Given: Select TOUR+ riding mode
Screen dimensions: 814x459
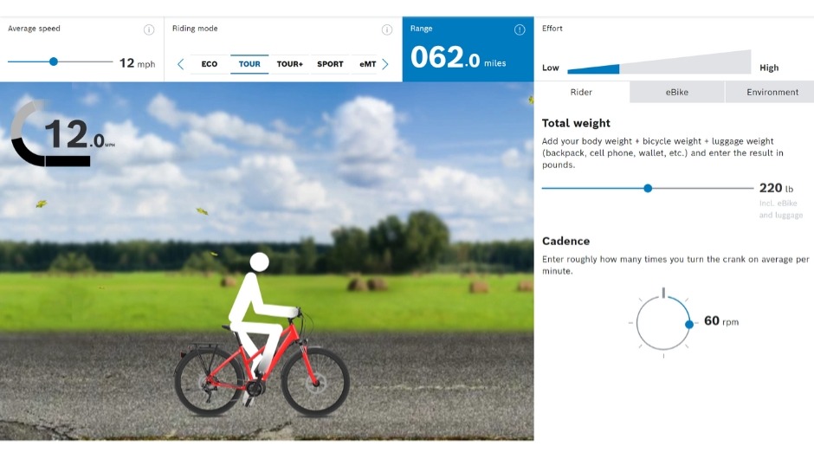Looking at the screenshot, I should pos(290,64).
